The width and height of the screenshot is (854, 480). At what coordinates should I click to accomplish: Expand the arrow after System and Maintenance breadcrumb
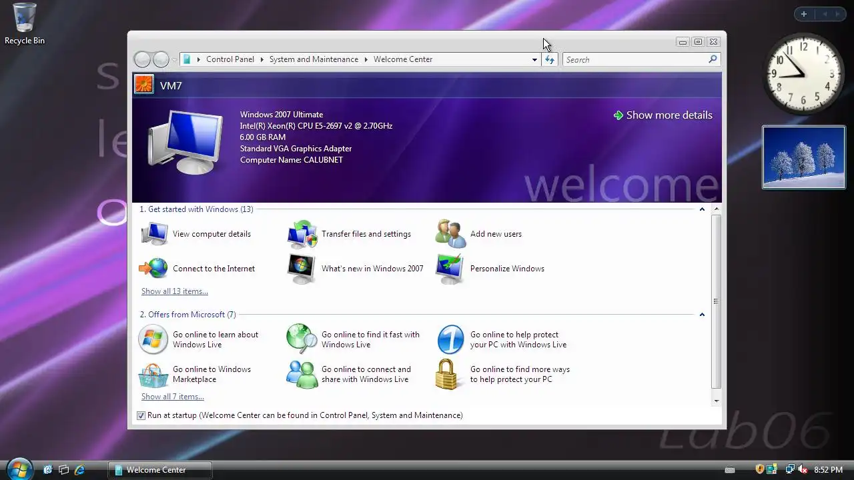(x=366, y=59)
